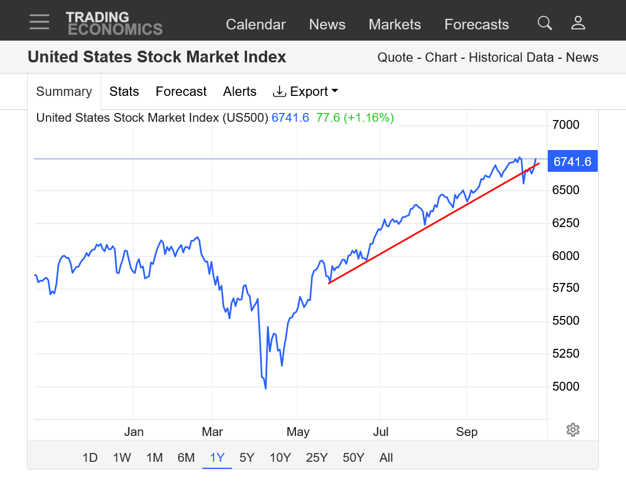Expand the Export dropdown
The width and height of the screenshot is (626, 483).
305,92
